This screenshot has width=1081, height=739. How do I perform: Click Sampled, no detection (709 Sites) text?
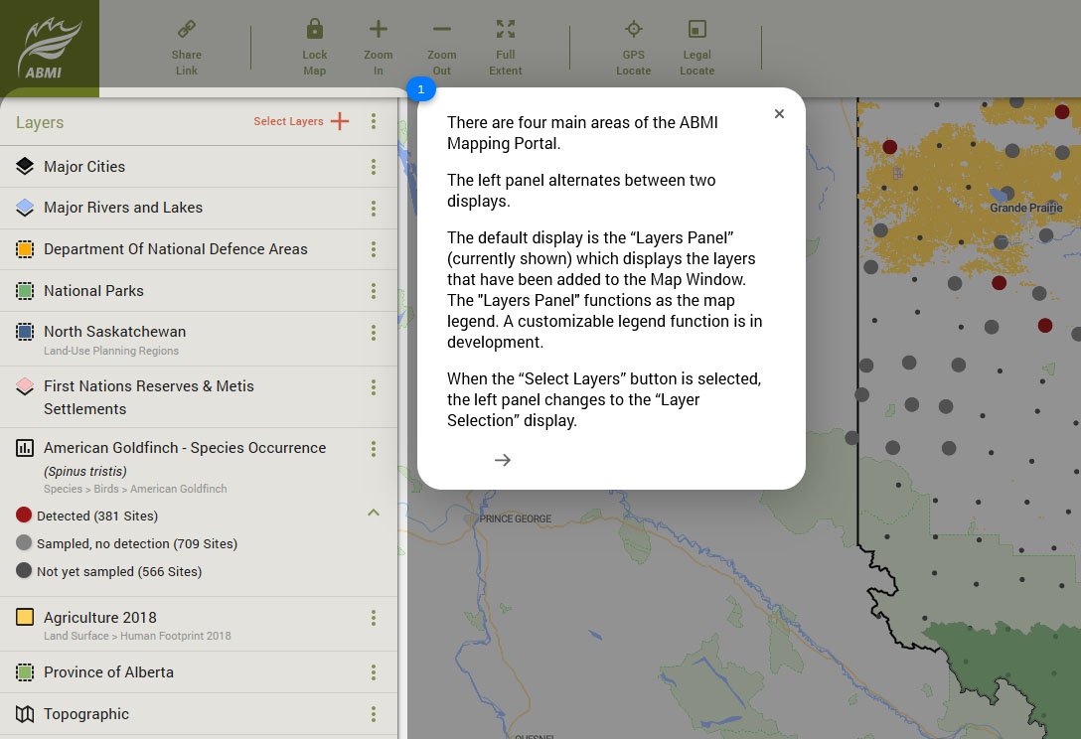click(137, 544)
